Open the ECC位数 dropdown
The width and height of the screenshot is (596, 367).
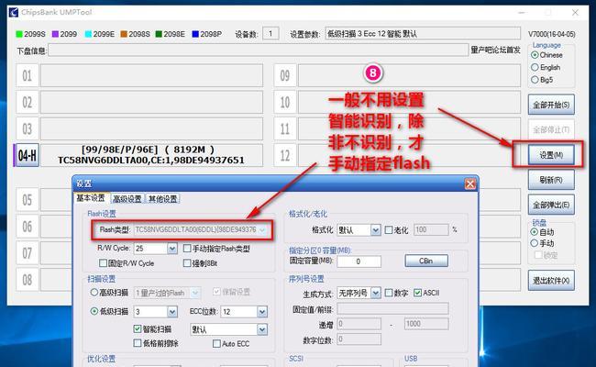262,312
